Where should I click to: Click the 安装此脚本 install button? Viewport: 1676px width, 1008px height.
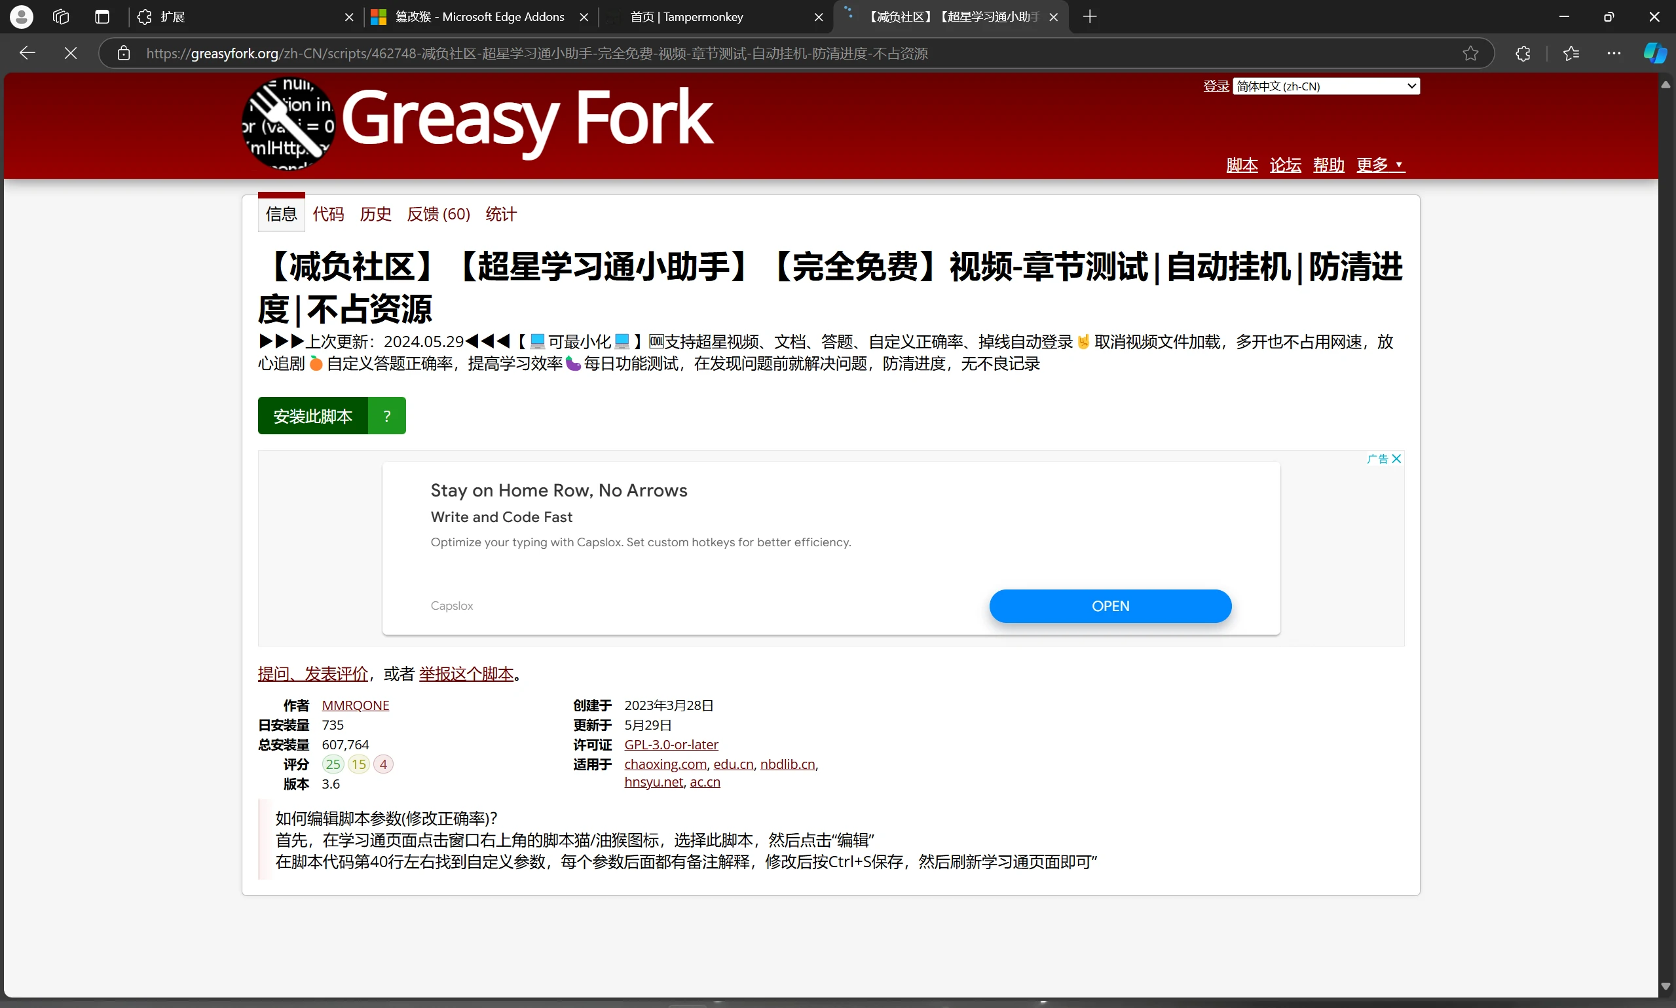(x=312, y=416)
